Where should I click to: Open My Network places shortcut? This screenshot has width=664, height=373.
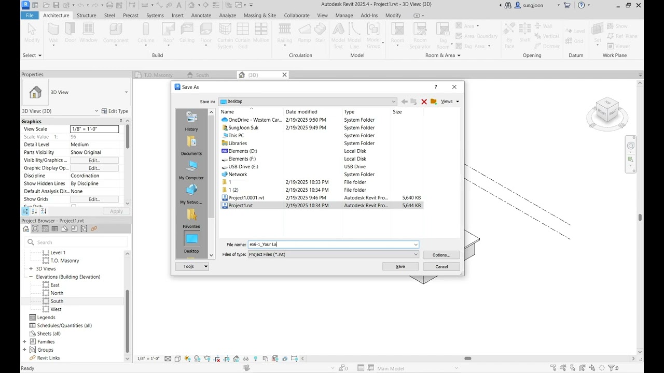point(191,194)
